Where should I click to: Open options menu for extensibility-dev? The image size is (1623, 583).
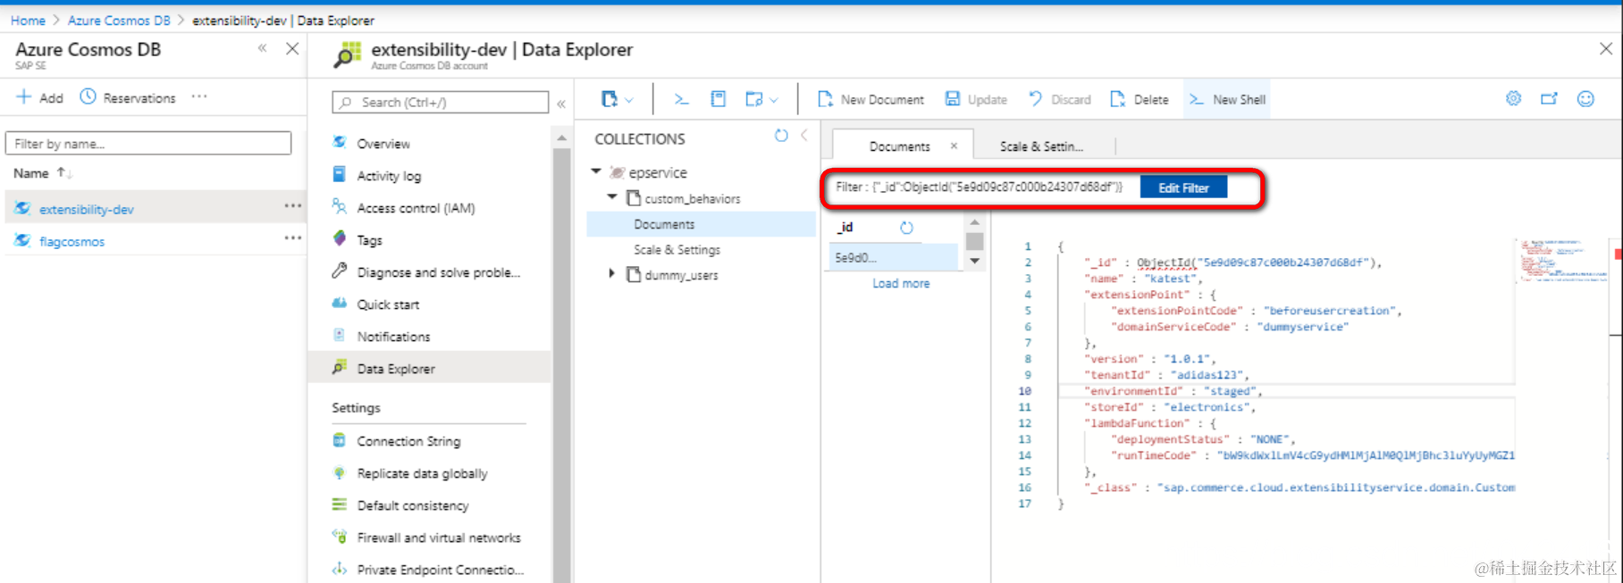point(292,206)
